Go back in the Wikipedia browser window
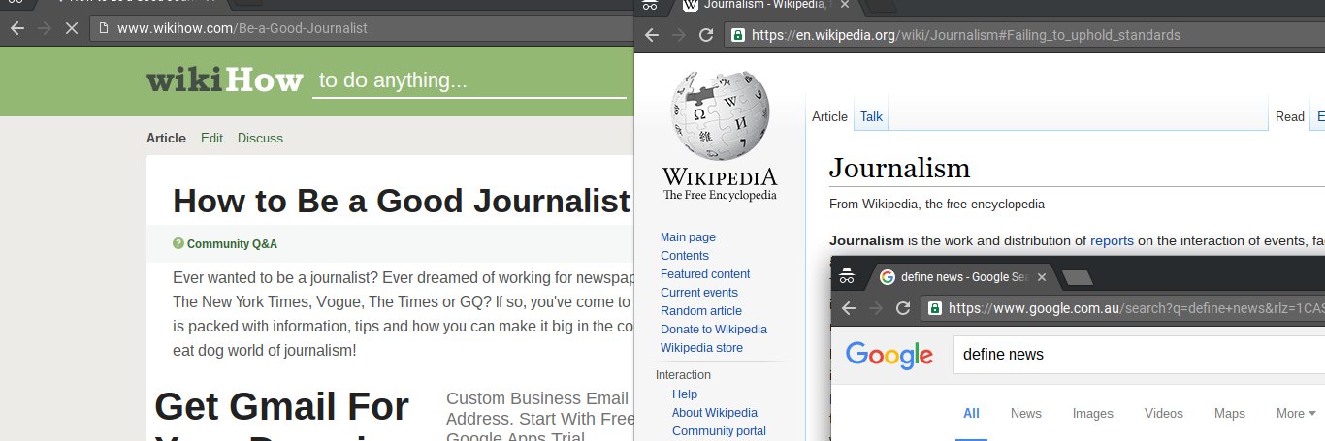This screenshot has width=1325, height=441. (x=652, y=35)
